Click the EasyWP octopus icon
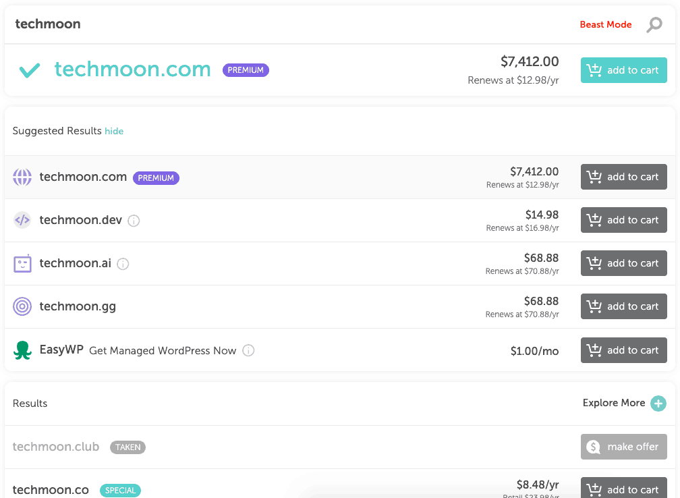 pyautogui.click(x=22, y=350)
